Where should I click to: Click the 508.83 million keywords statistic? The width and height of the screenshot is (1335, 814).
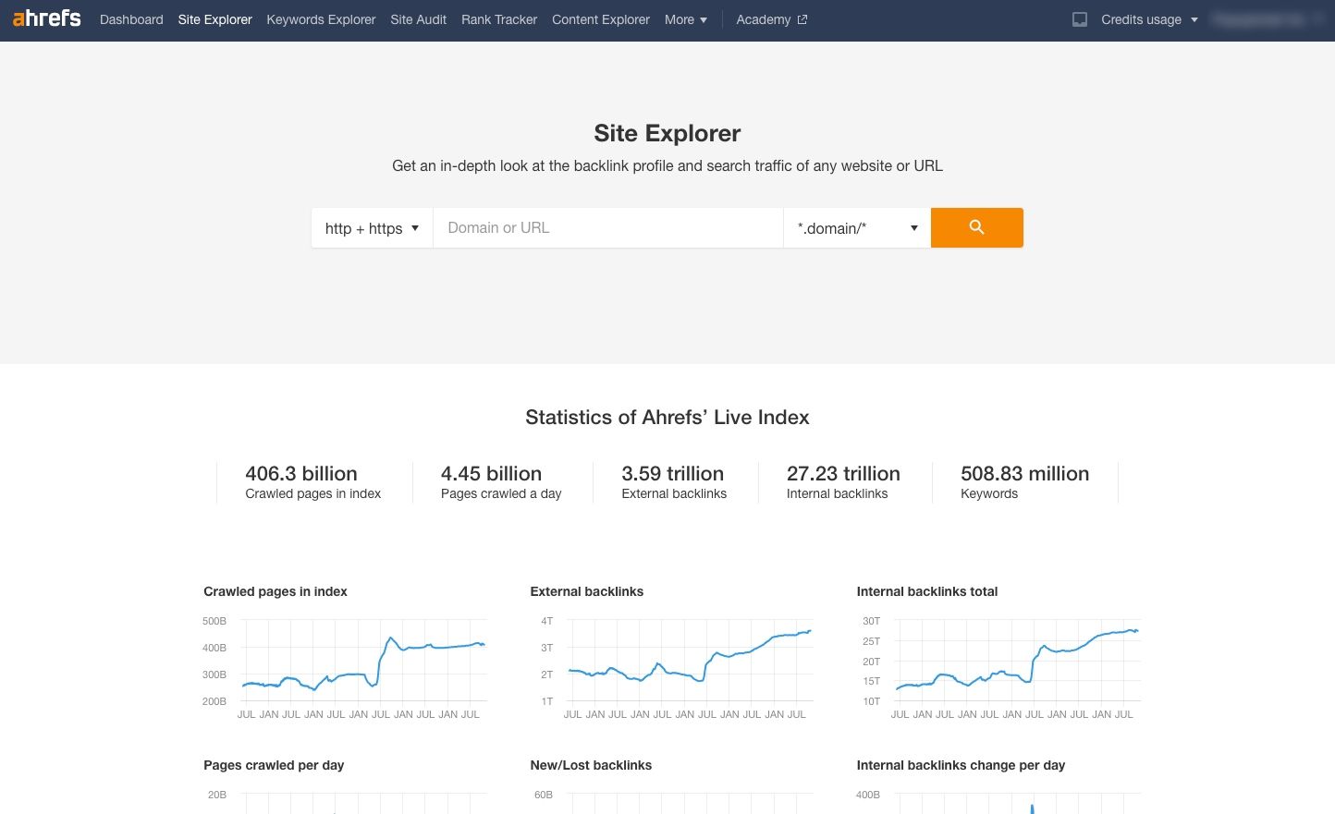click(x=1024, y=482)
